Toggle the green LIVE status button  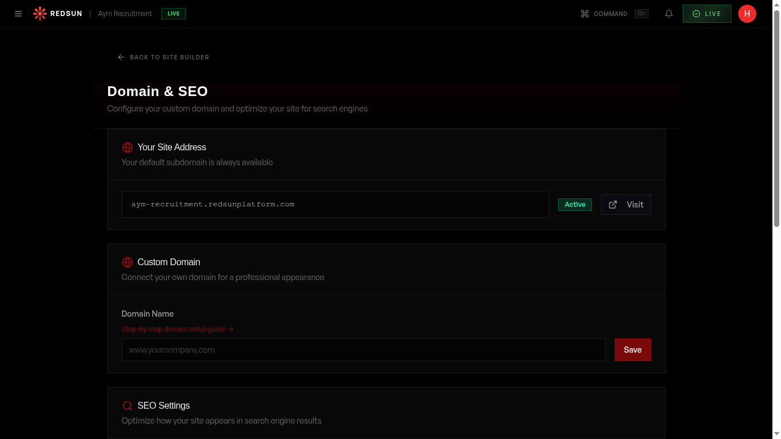click(706, 14)
